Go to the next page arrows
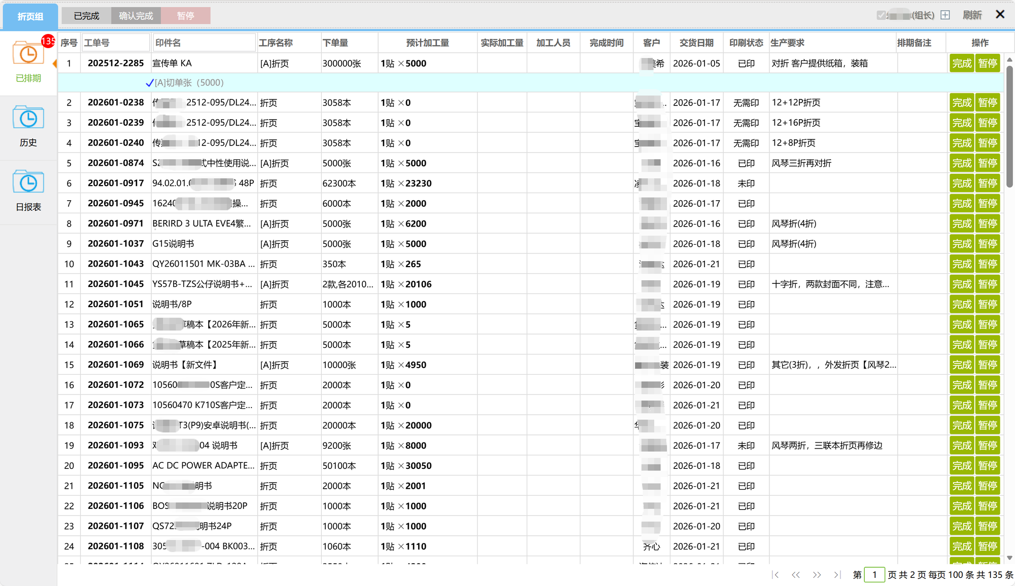 [817, 575]
